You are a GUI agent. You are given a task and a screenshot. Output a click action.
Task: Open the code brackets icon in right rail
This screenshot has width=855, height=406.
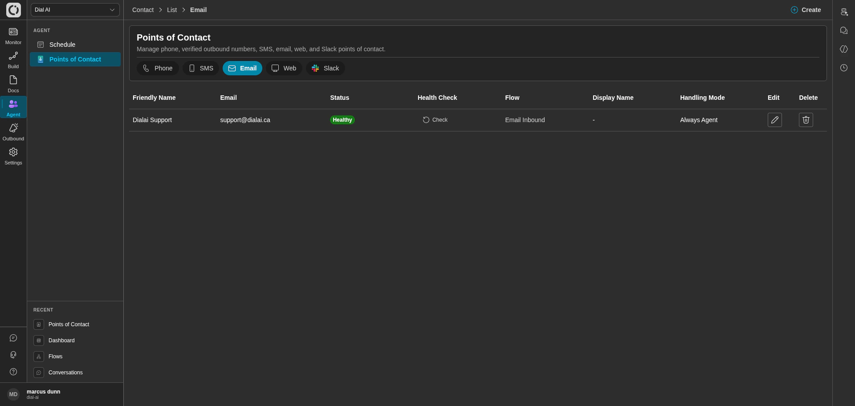(844, 49)
